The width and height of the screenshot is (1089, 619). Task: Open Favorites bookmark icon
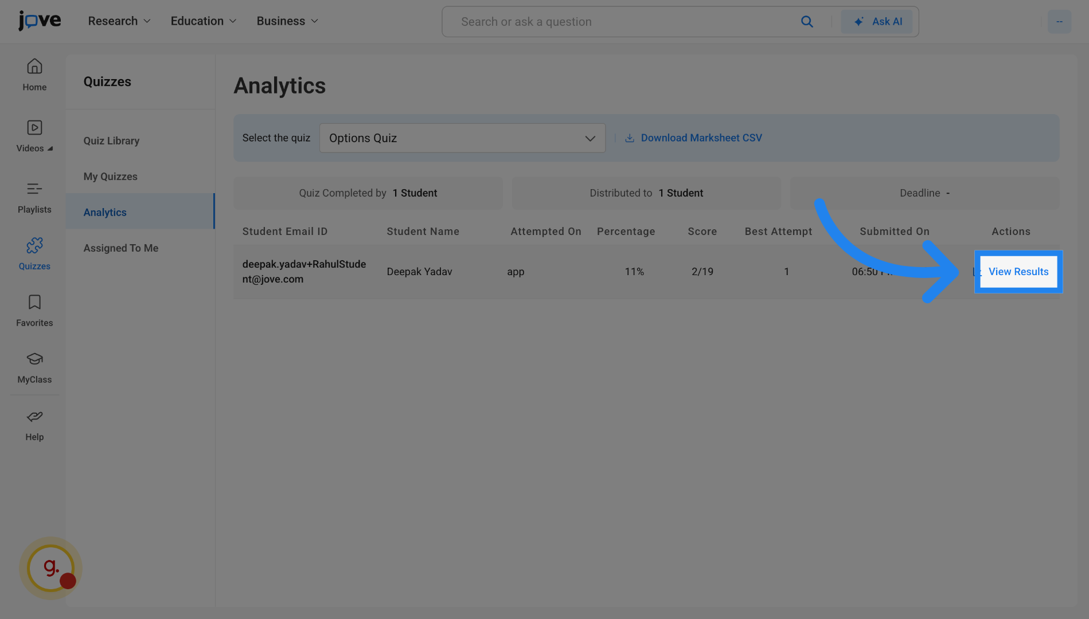coord(34,310)
